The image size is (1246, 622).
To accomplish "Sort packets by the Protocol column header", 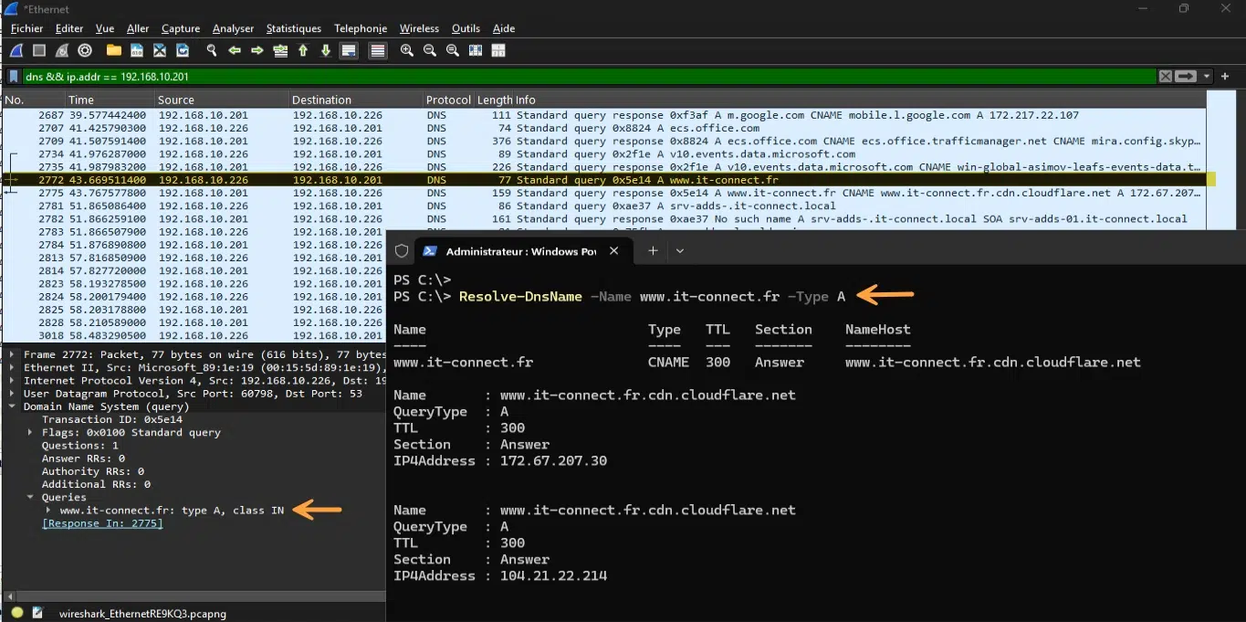I will tap(448, 100).
